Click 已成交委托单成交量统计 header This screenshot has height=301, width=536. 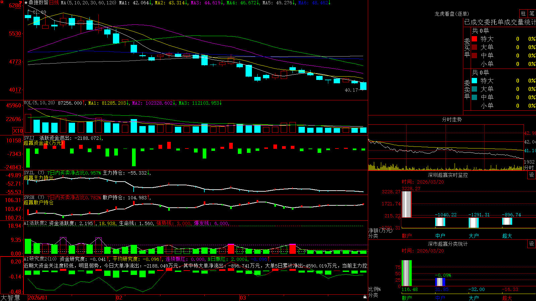click(500, 22)
